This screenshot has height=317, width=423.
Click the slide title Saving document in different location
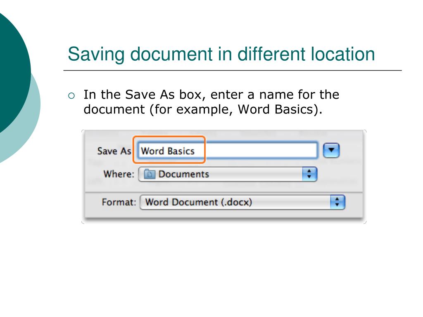[221, 54]
